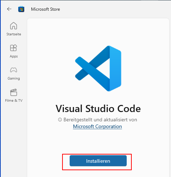Choose the Filme & TV text label
This screenshot has height=177, width=171.
pyautogui.click(x=14, y=101)
